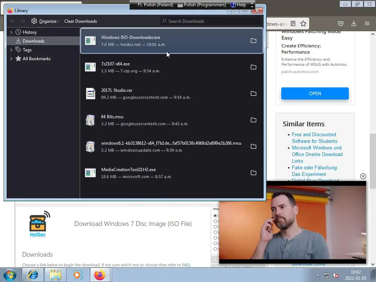Click the page scrollbar down arrow
The image size is (376, 282).
coord(373,264)
